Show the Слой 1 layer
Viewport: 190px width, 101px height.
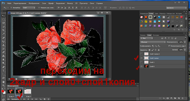click(141, 62)
